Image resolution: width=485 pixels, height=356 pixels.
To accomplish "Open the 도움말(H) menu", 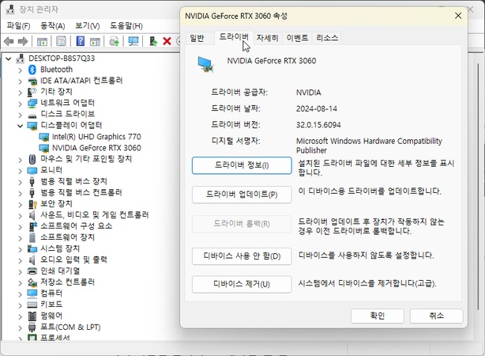I will (126, 25).
